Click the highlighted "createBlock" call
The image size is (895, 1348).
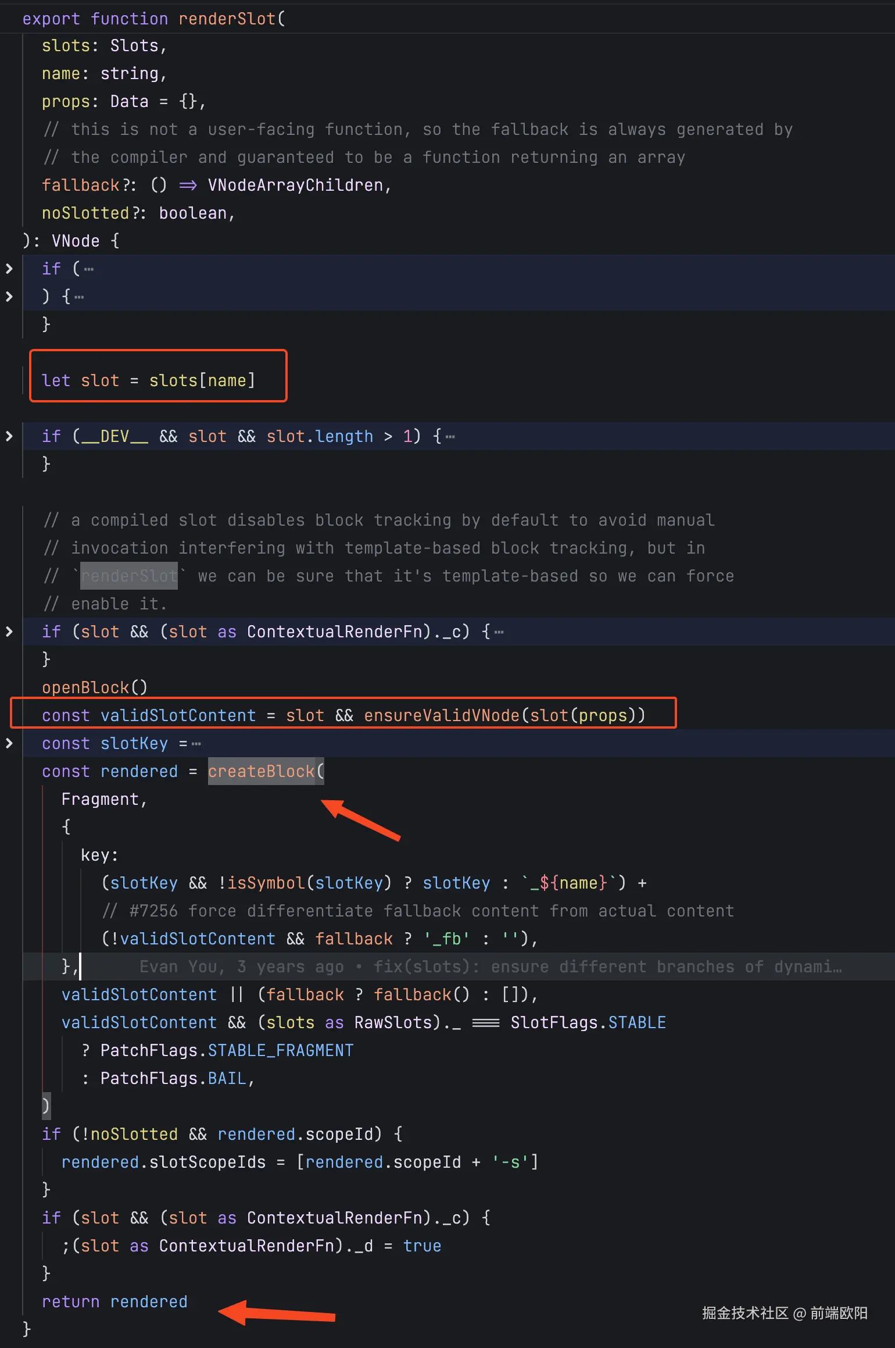[262, 771]
